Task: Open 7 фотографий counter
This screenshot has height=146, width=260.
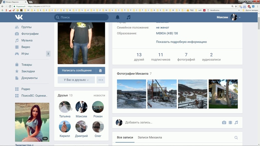Action: point(186,57)
